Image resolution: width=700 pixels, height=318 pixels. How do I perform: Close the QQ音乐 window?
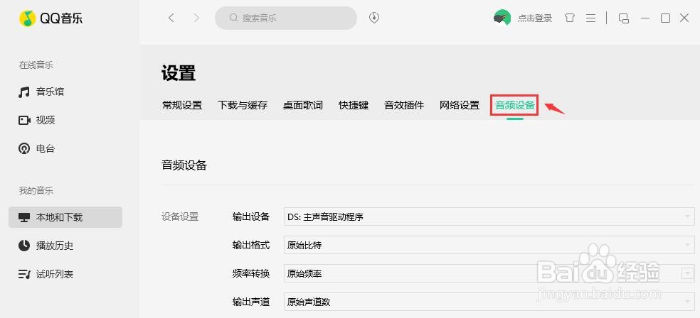(x=684, y=18)
